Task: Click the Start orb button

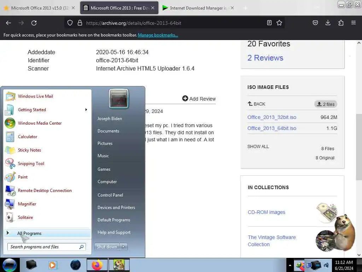Action: click(10, 265)
